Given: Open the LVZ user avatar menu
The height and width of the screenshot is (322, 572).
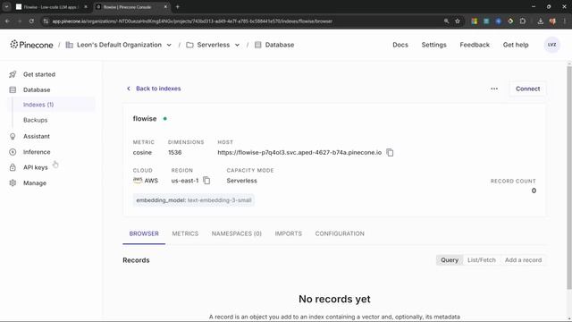Looking at the screenshot, I should (x=552, y=45).
